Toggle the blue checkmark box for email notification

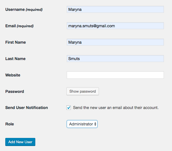pyautogui.click(x=69, y=108)
